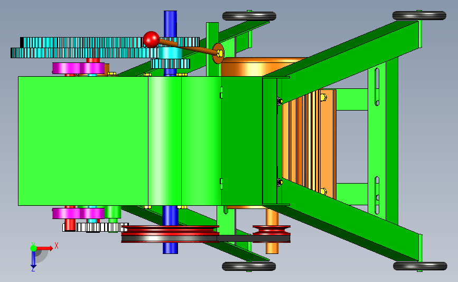
Task: Click the green Y axis dot on the triad
Action: click(x=33, y=248)
